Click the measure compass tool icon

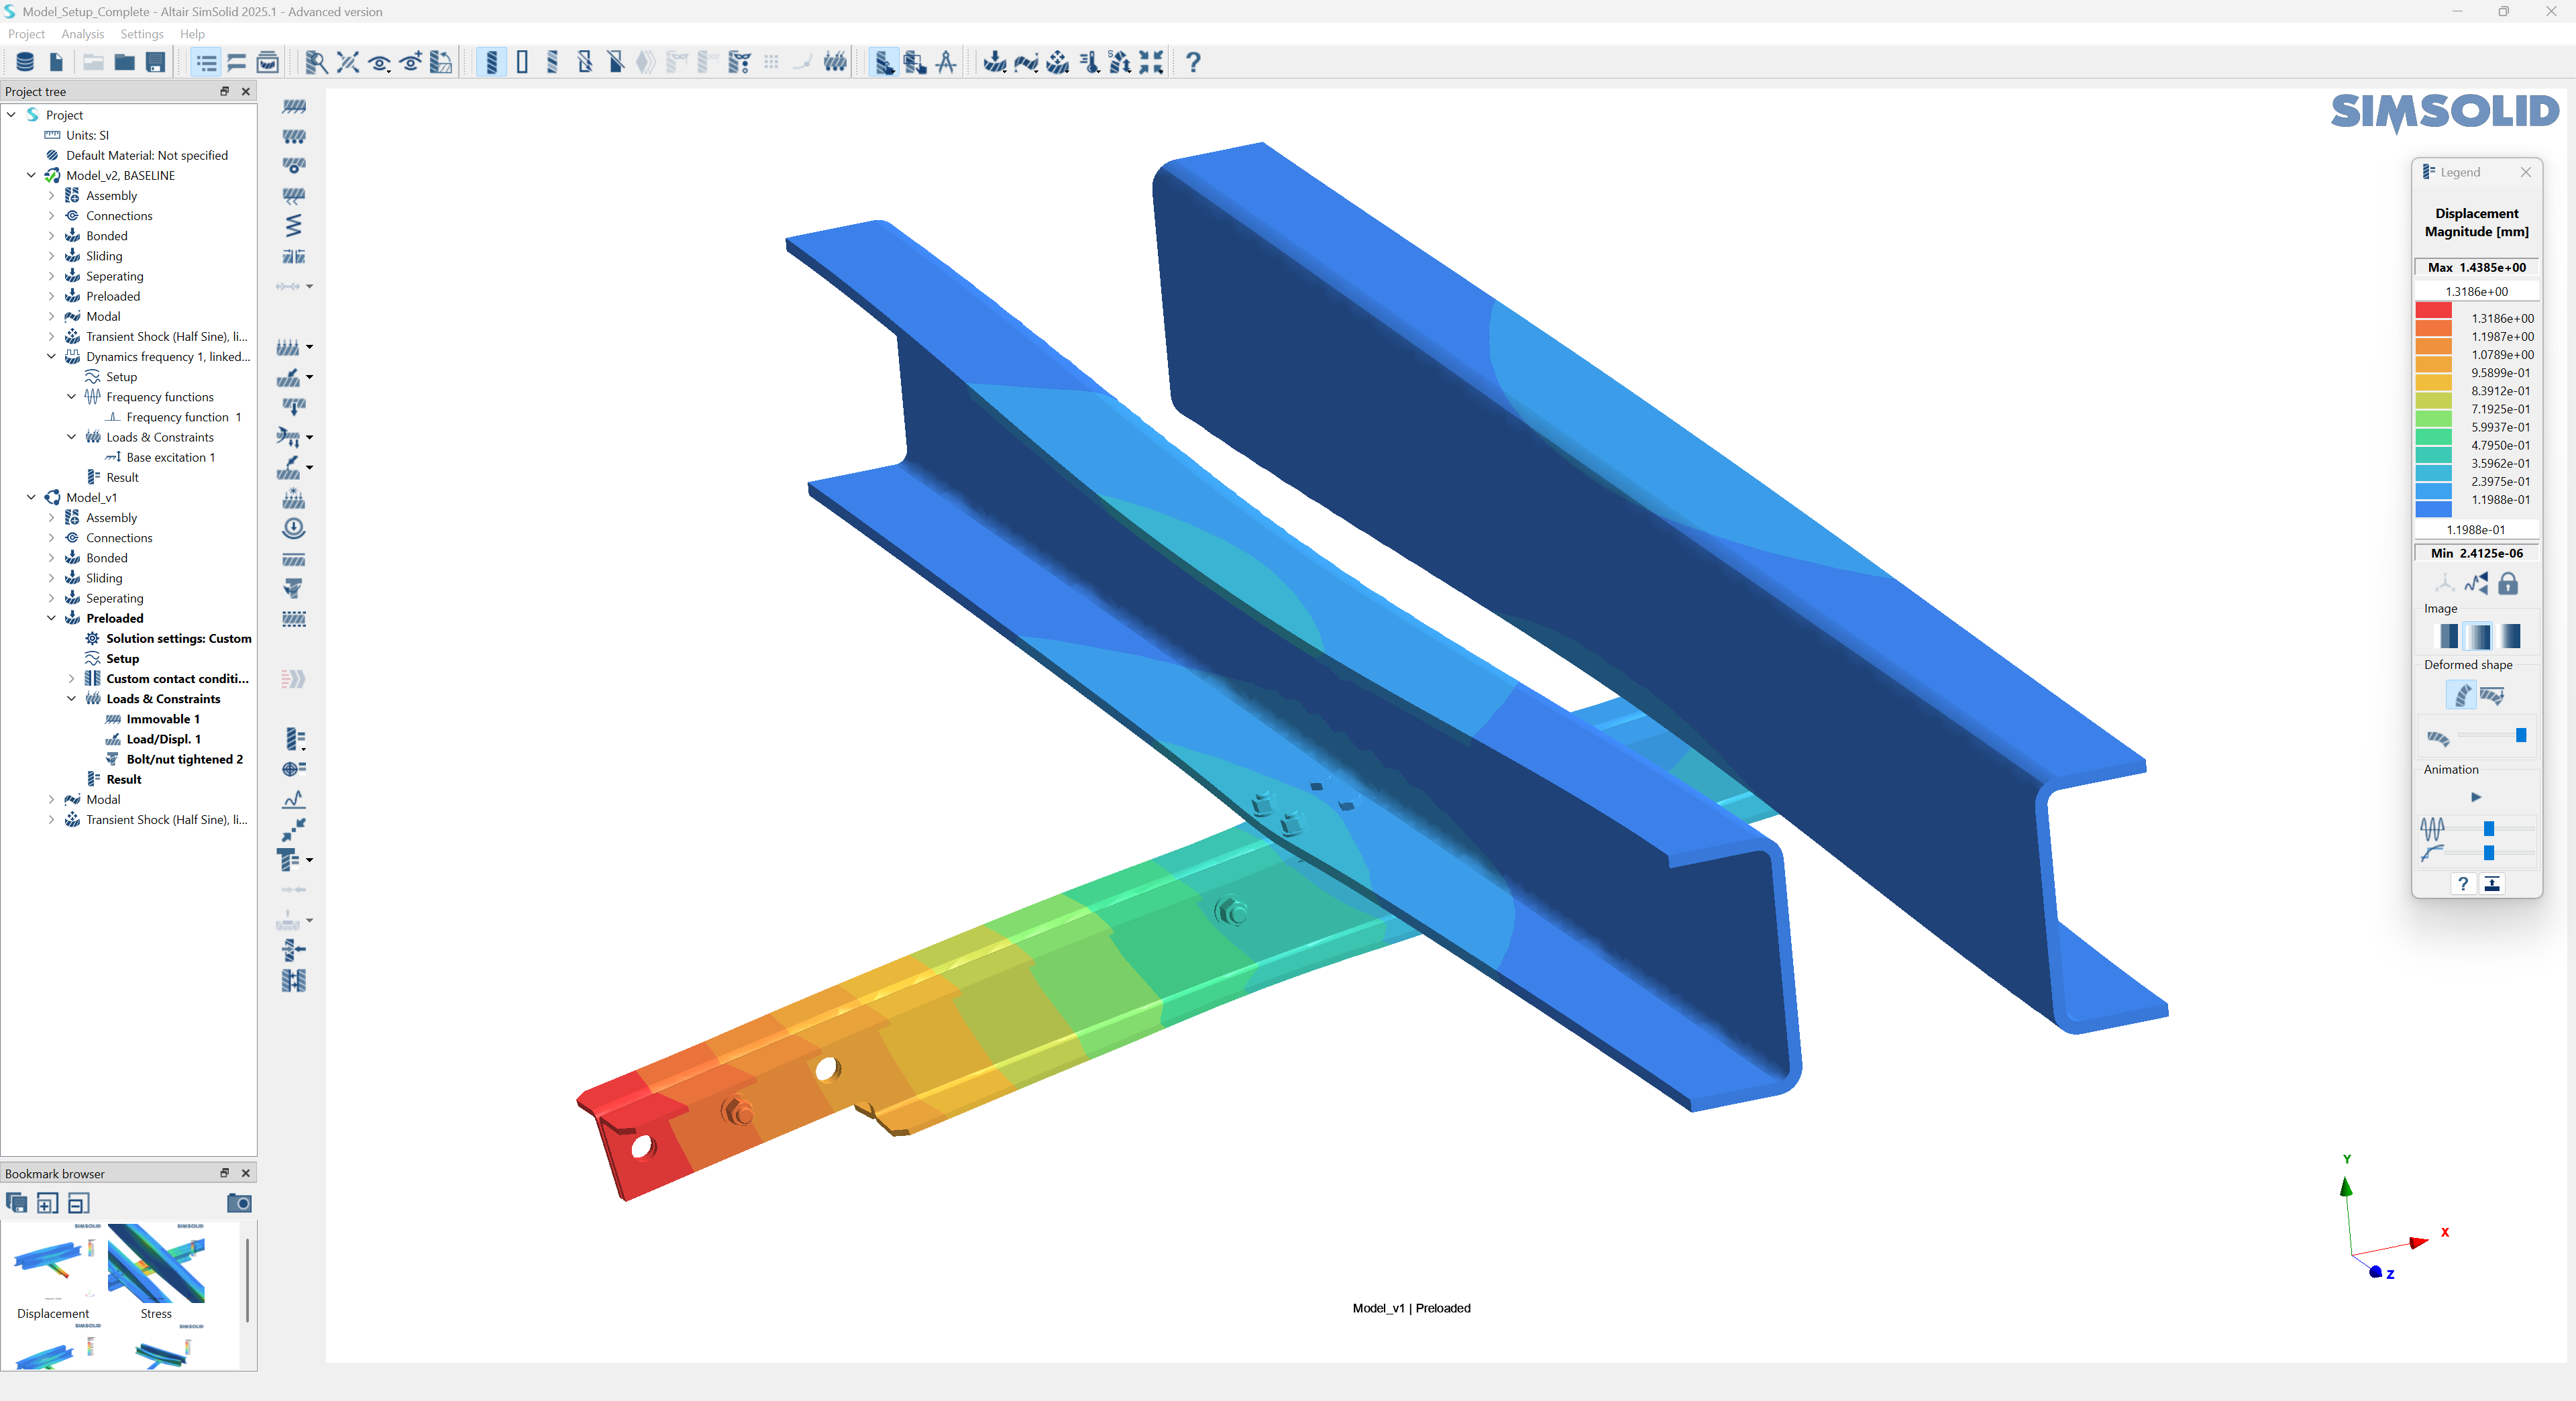946,63
